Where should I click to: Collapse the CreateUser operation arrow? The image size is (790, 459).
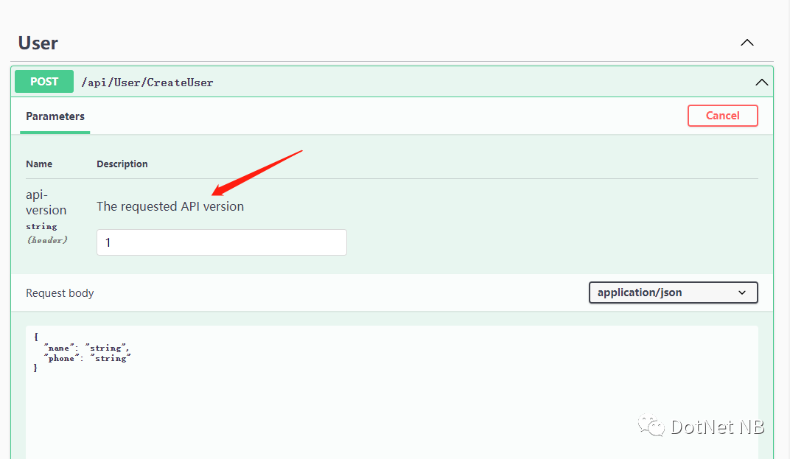(761, 83)
